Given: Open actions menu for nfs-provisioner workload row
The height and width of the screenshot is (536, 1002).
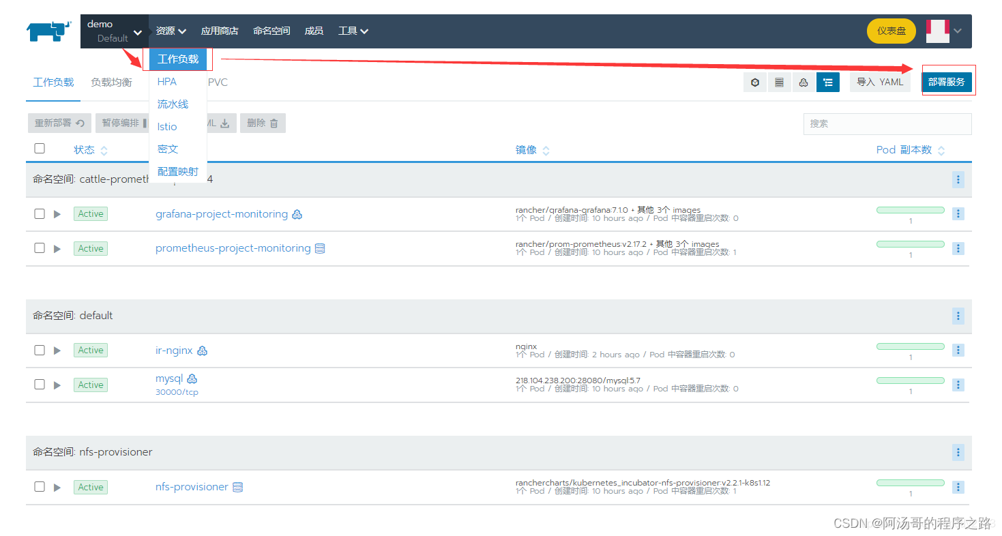Looking at the screenshot, I should pyautogui.click(x=958, y=487).
